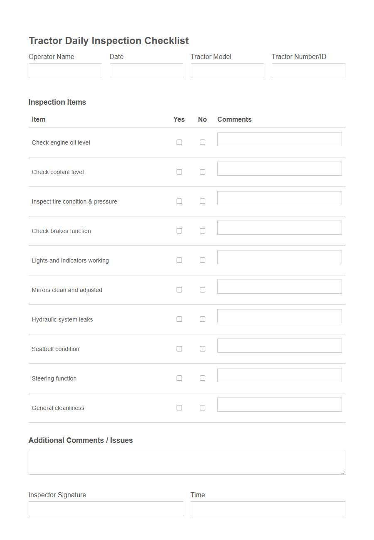Check No for general cleanliness
The width and height of the screenshot is (374, 540).
(202, 407)
